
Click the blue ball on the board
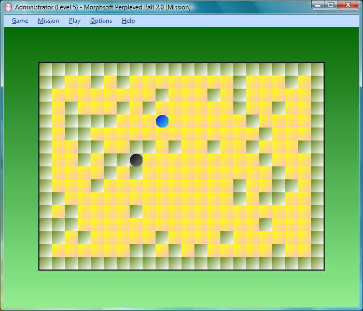point(162,121)
